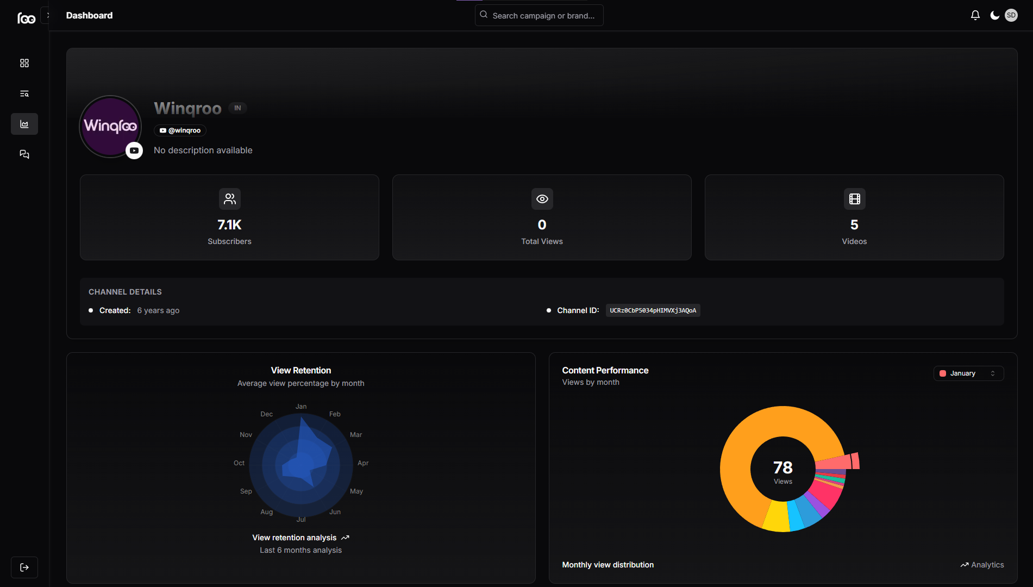Click the Winqroo channel profile picture

(x=110, y=127)
